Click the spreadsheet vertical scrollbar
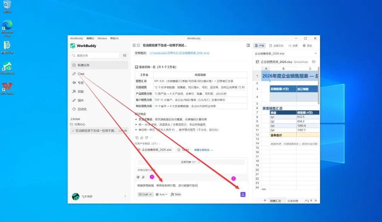382x222 pixels. [x=319, y=86]
